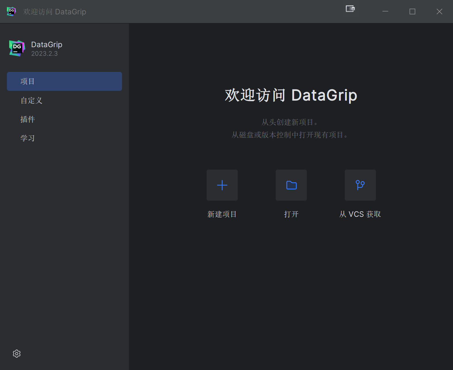Click the heading 欢迎访问 DataGrip
This screenshot has height=370, width=453.
pyautogui.click(x=291, y=95)
